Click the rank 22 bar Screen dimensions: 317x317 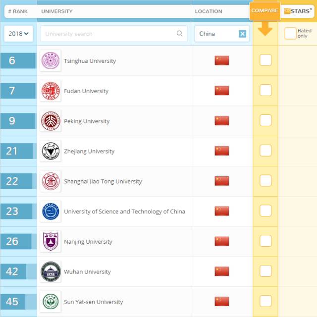(x=16, y=181)
